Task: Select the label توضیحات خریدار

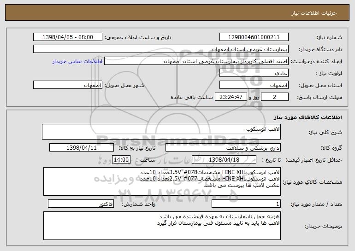Action: point(323,226)
